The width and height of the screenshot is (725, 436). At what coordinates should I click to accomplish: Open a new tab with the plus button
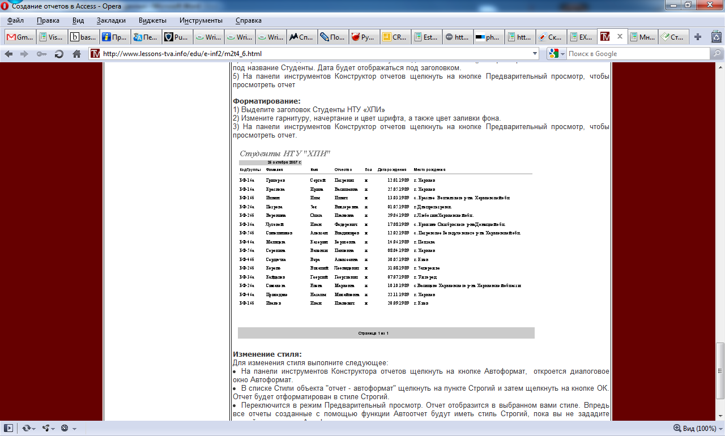(x=698, y=37)
